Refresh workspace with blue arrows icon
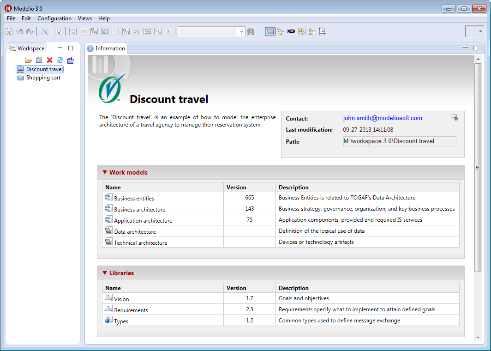This screenshot has width=491, height=351. click(60, 60)
